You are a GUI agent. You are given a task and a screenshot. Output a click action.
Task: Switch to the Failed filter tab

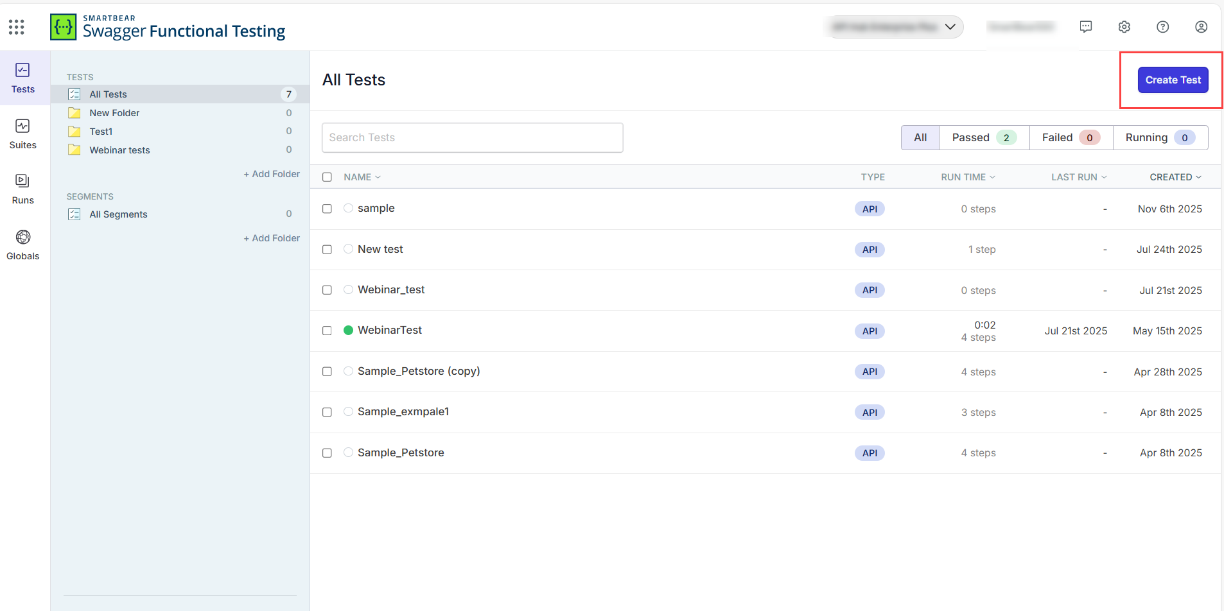[x=1069, y=137]
